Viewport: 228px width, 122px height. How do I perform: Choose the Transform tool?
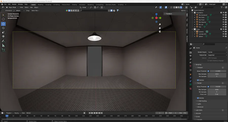tap(3, 36)
